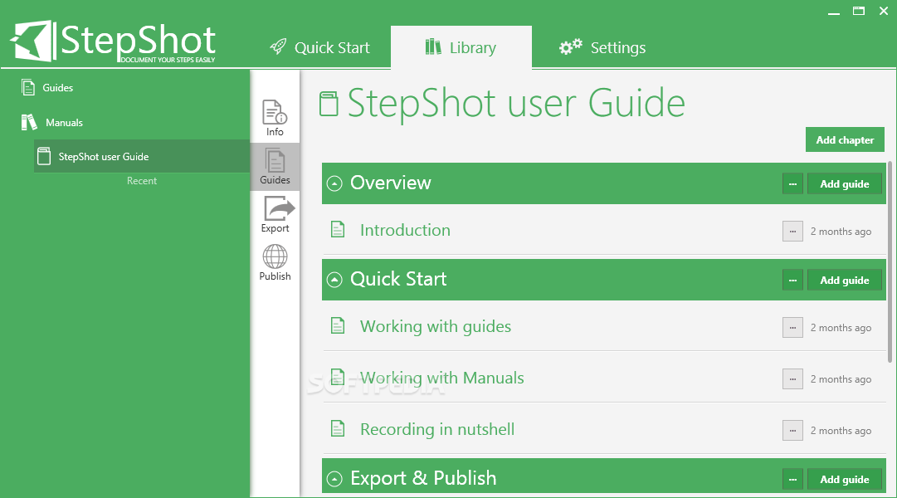Click the books icon beside Library
Viewport: 897px width, 498px height.
click(x=433, y=46)
